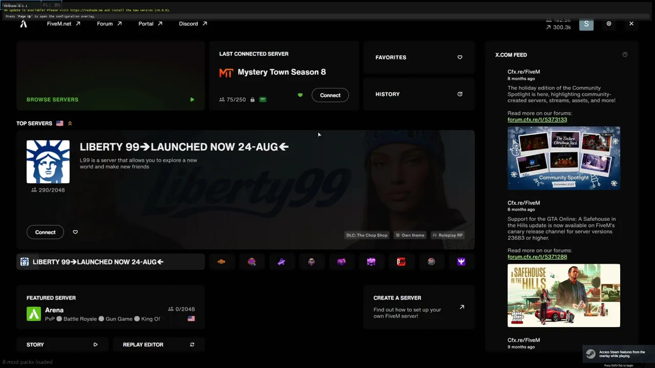The height and width of the screenshot is (368, 655).
Task: Open the Replay Editor
Action: 159,344
